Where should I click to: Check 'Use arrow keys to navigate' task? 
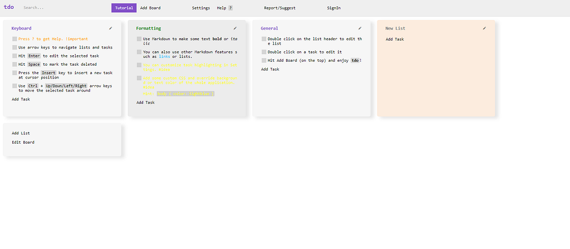[x=14, y=47]
